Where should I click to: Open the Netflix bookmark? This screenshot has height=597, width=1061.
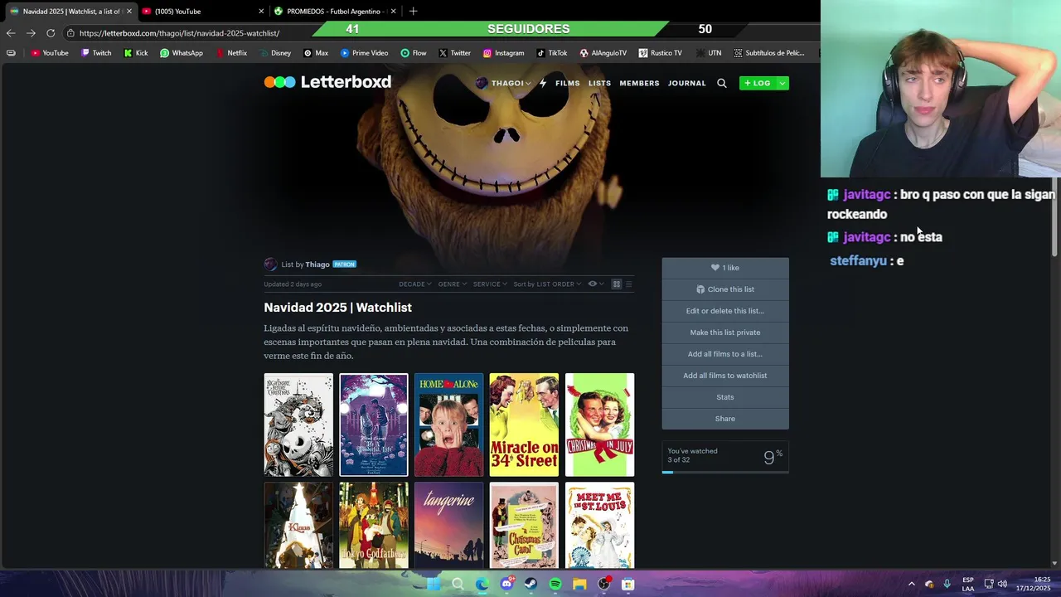pos(231,53)
